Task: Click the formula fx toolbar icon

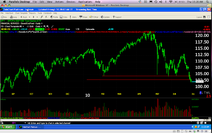Action: click(46, 17)
